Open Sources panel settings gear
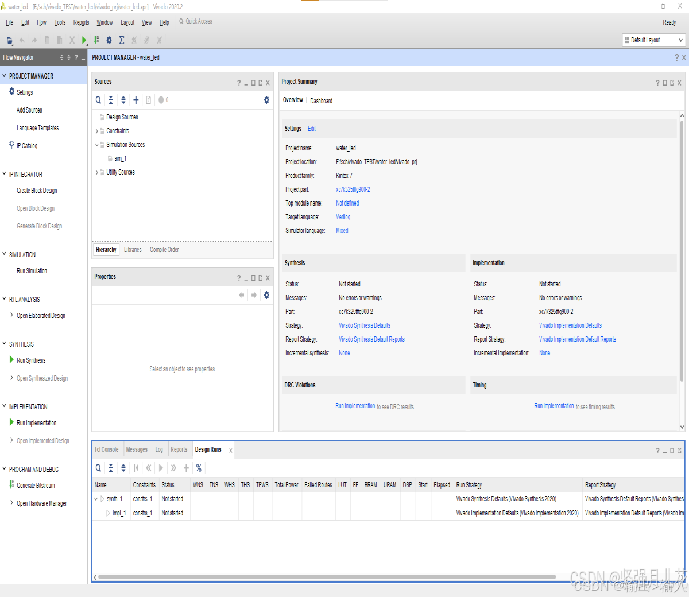689x597 pixels. click(266, 100)
